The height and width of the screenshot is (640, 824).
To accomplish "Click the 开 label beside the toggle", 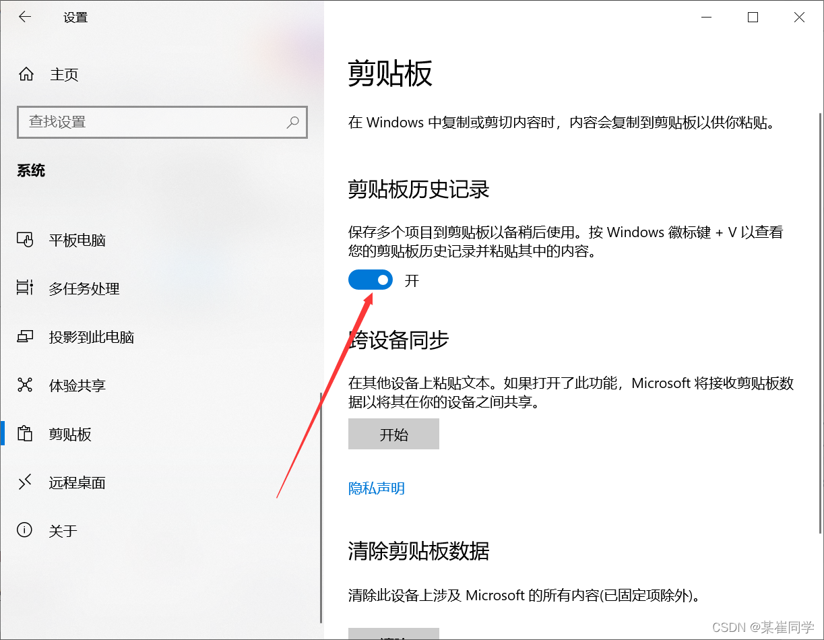I will (x=412, y=280).
